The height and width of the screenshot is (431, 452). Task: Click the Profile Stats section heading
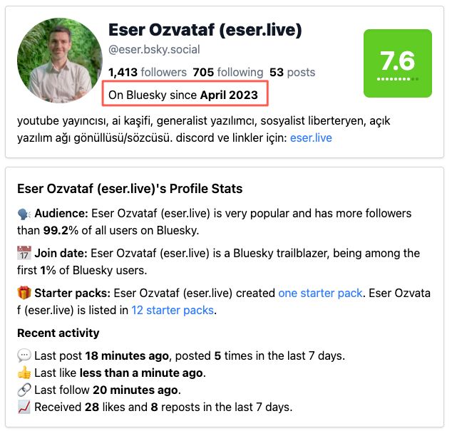130,189
